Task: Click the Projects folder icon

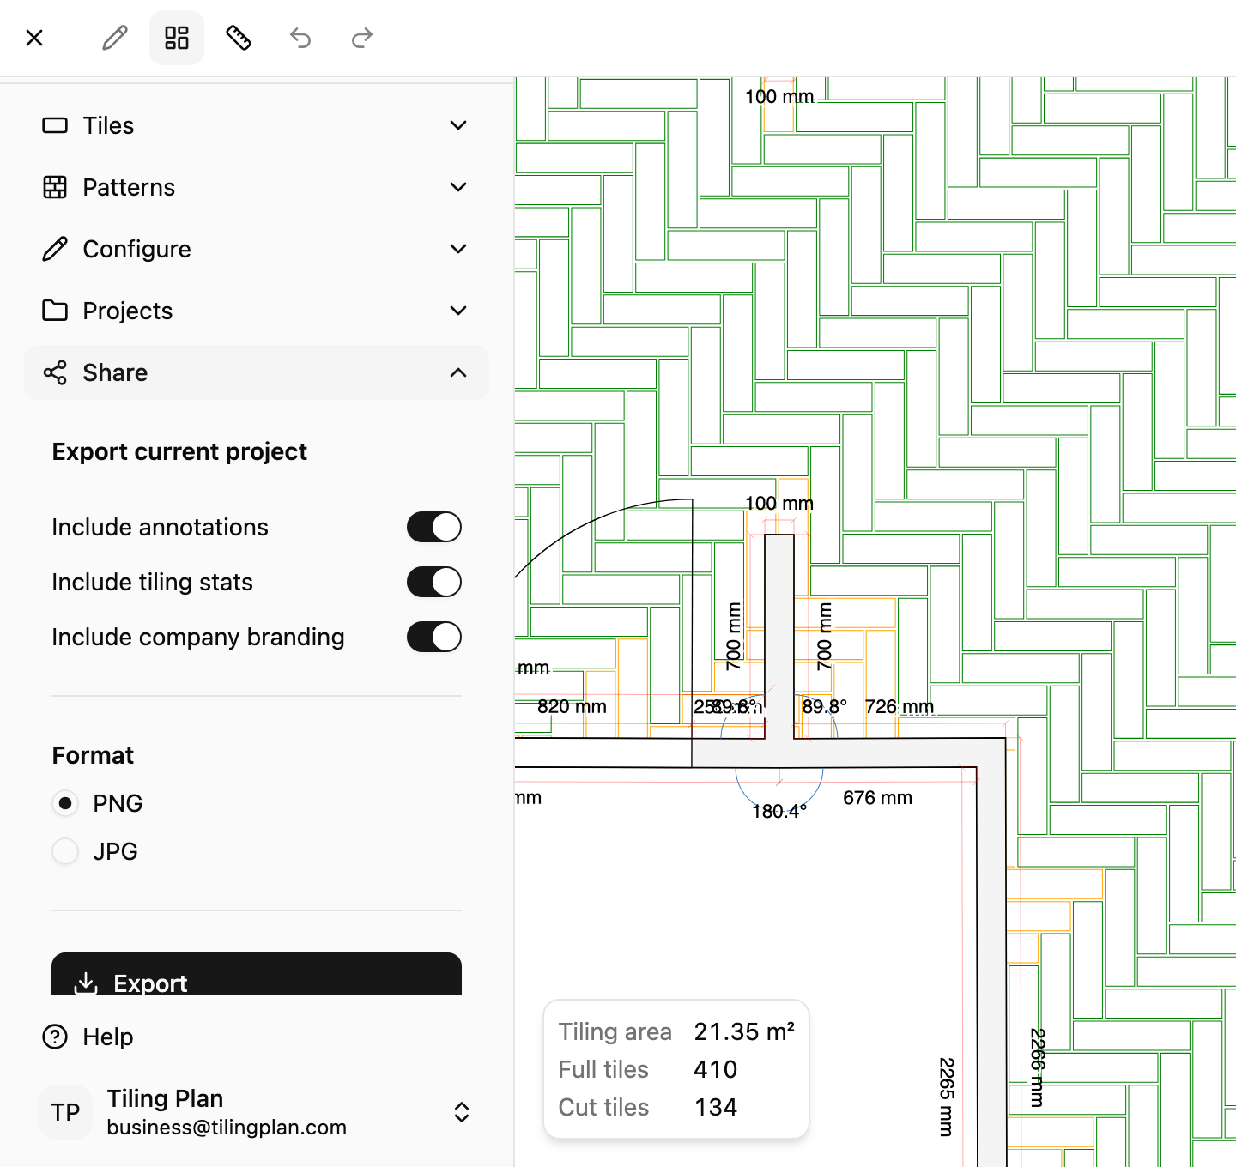Action: pyautogui.click(x=55, y=311)
